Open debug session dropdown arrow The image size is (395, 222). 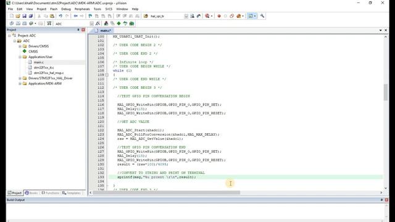(212, 16)
